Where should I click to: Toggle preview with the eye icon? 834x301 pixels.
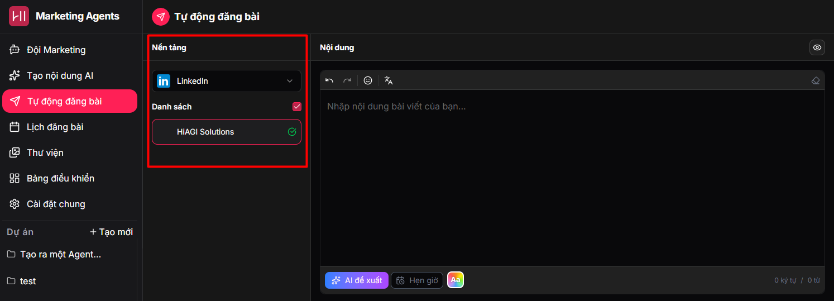[817, 47]
